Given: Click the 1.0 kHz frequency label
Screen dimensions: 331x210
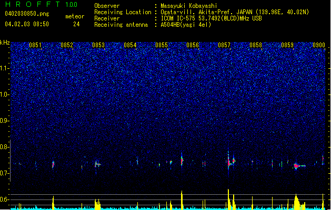Looking at the screenshot, I should pos(4,94).
